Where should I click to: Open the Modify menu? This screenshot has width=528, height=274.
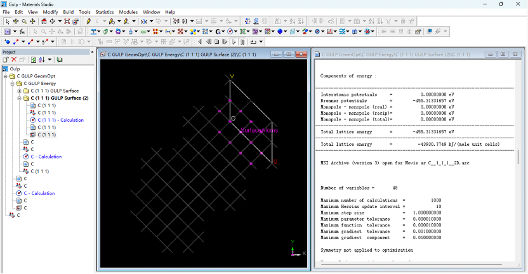(x=50, y=12)
